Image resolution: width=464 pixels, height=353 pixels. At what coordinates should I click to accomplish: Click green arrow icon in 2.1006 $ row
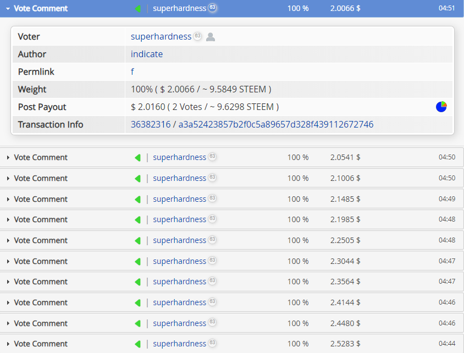(x=137, y=178)
